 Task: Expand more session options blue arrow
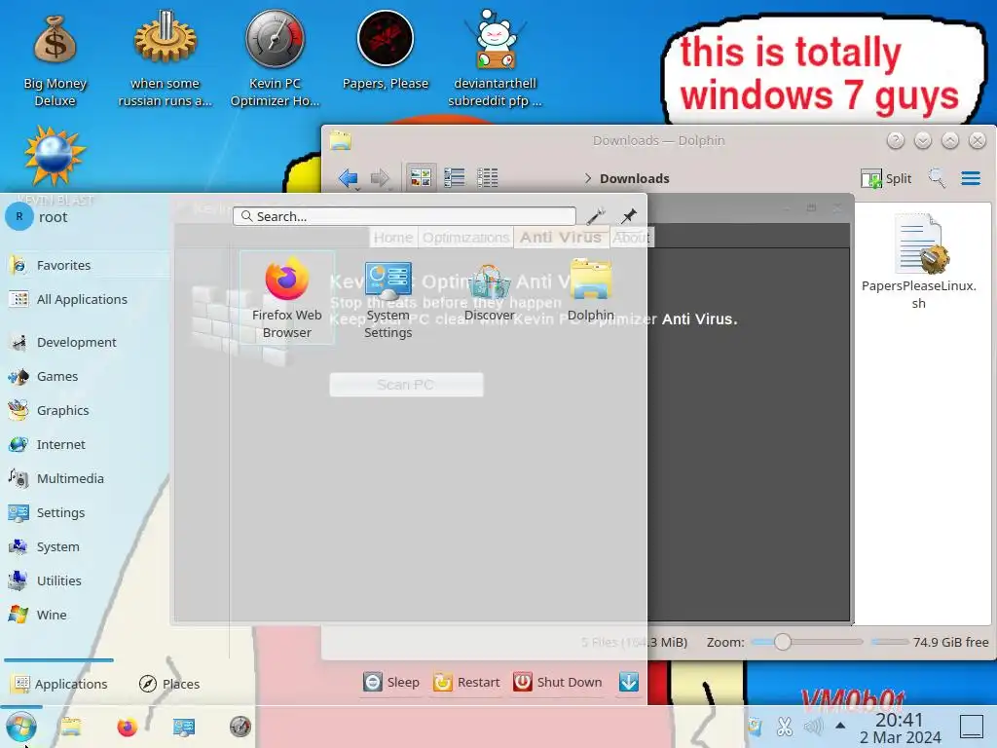pos(628,682)
